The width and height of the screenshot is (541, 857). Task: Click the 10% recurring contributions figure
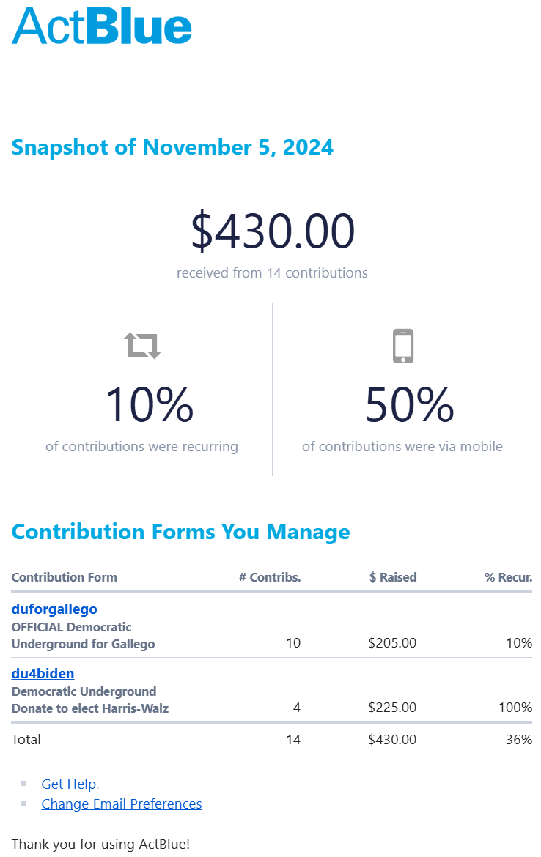[149, 405]
